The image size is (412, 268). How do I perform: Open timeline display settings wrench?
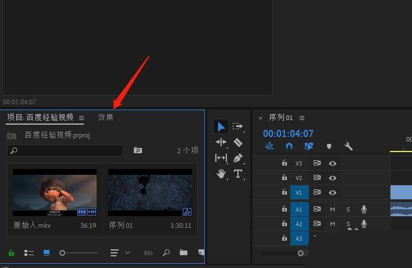(349, 147)
